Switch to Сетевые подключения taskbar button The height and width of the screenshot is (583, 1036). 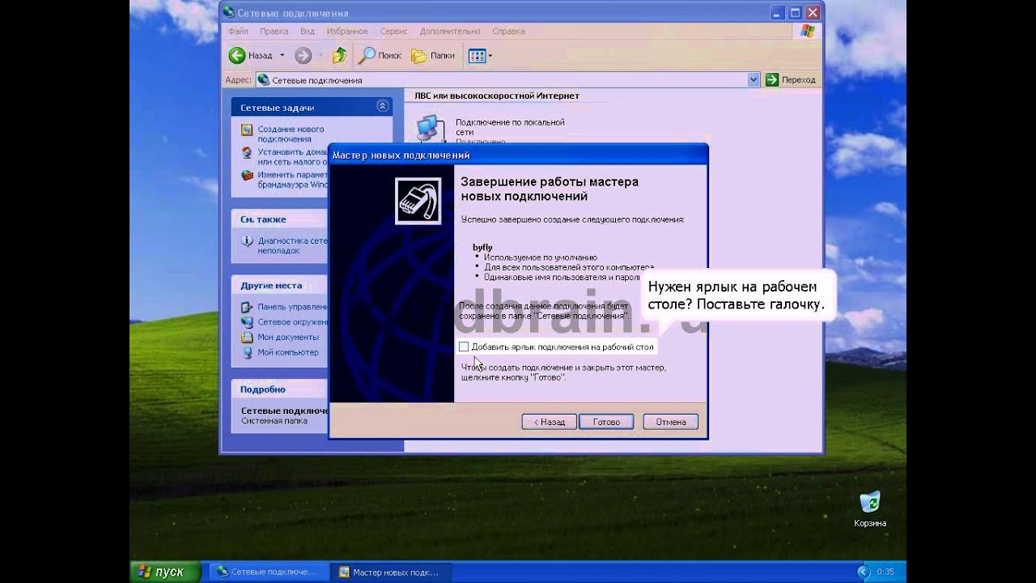point(270,572)
